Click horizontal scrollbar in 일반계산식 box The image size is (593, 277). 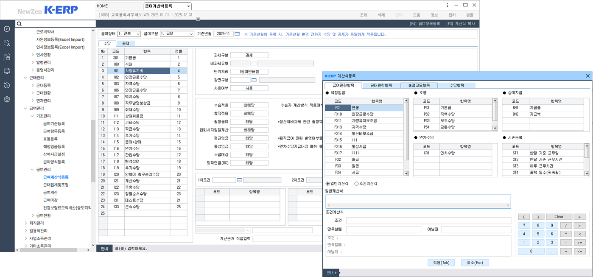pos(418,205)
